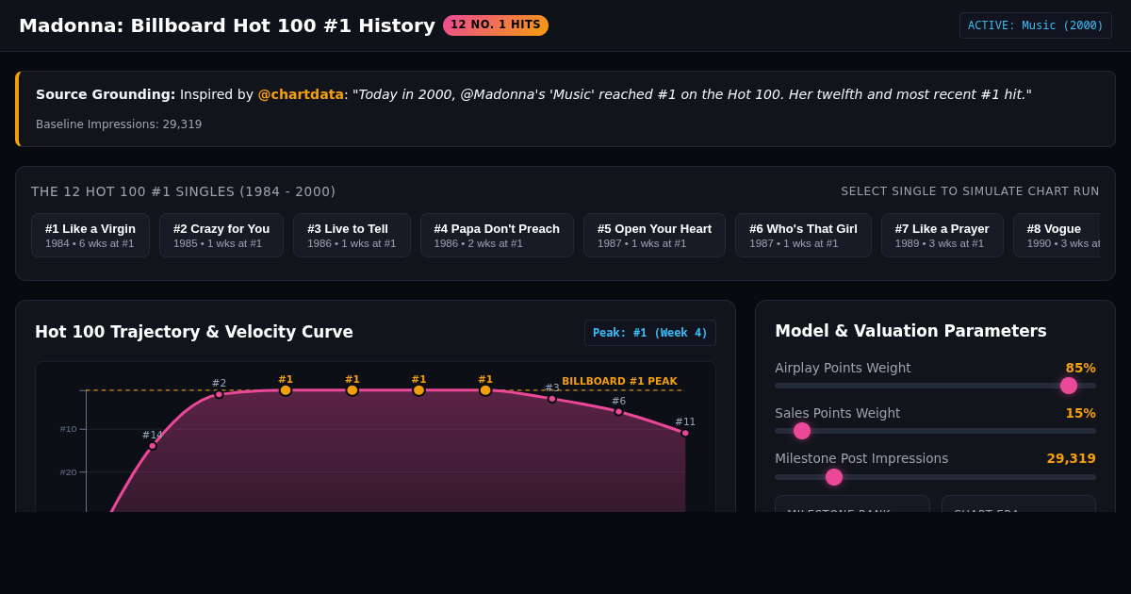Viewport: 1131px width, 594px height.
Task: Click the #14 chart point marker
Action: click(152, 446)
